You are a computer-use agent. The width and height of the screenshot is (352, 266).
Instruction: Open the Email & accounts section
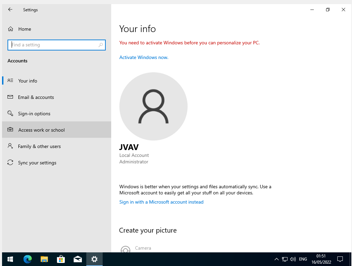[x=36, y=97]
